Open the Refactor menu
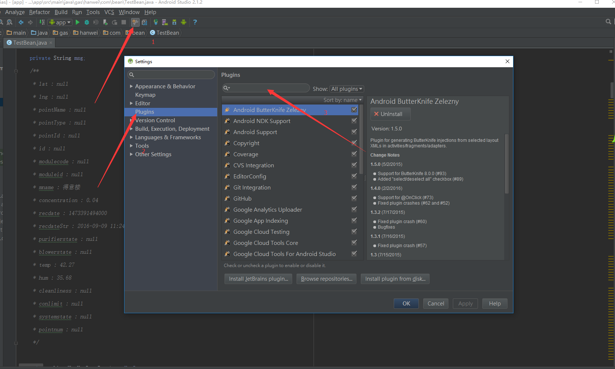615x369 pixels. coord(40,12)
